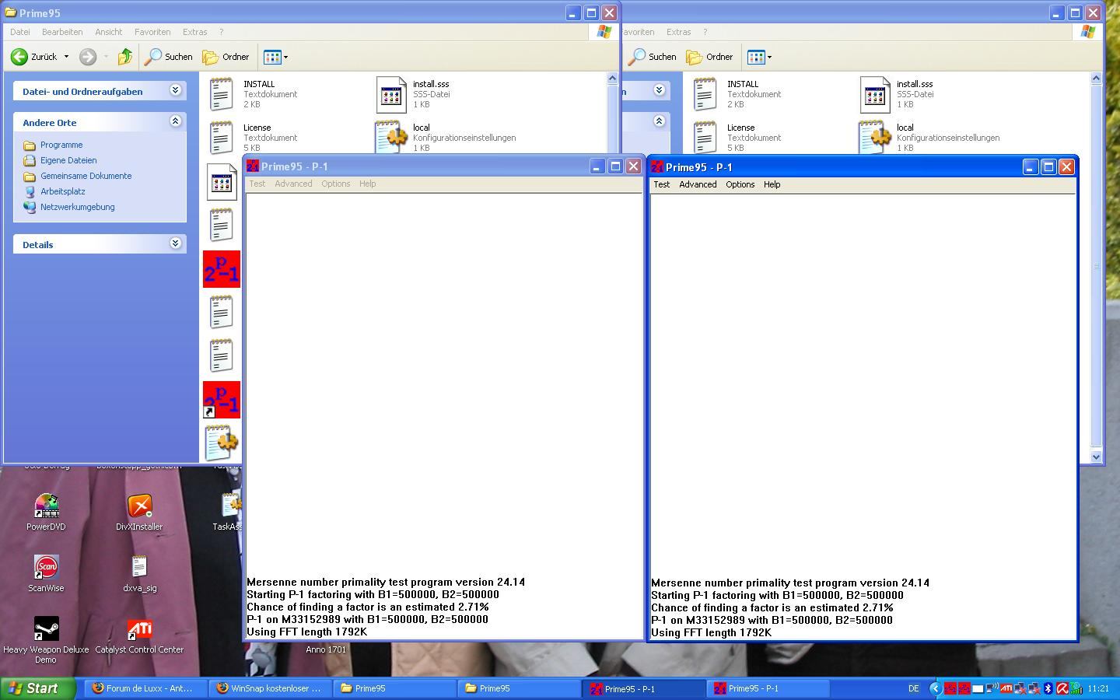Screen dimensions: 1120x700
Task: Select INSTALL text file in left Explorer
Action: [253, 93]
